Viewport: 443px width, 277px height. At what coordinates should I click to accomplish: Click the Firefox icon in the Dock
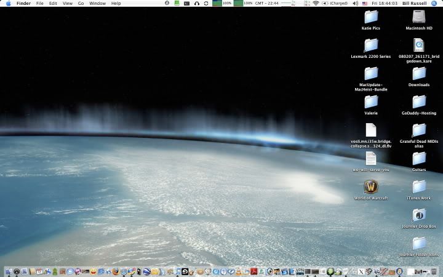pos(115,271)
